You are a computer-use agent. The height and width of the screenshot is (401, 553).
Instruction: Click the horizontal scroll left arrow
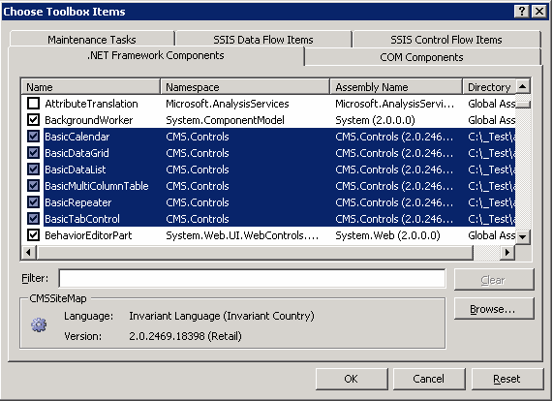tap(28, 252)
